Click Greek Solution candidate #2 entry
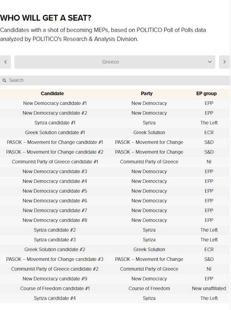Screen dimensions: 231x310 tap(55, 250)
